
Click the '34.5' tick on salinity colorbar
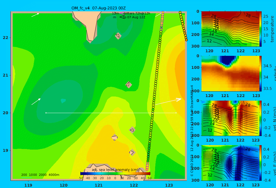(267, 66)
